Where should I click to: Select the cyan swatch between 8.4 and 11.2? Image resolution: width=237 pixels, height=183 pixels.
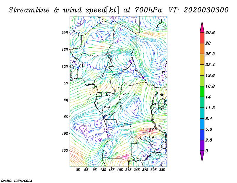coord(202,113)
